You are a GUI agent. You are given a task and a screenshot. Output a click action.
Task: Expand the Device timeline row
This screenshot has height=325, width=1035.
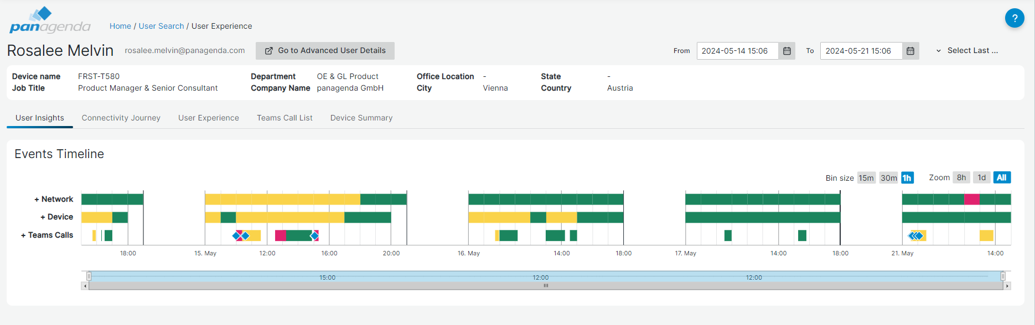click(56, 217)
